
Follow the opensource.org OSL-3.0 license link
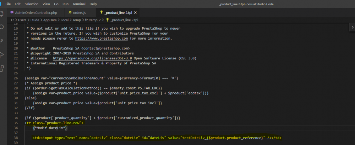point(92,58)
